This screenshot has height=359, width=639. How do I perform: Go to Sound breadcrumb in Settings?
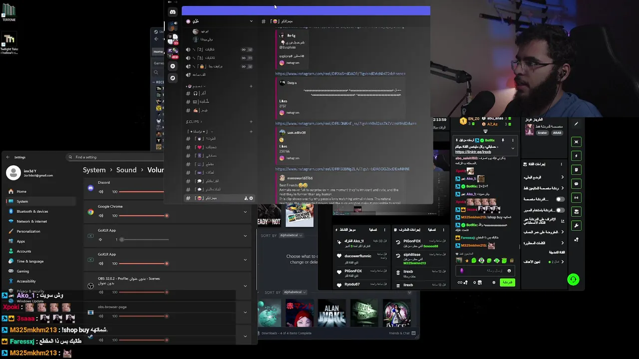point(126,170)
